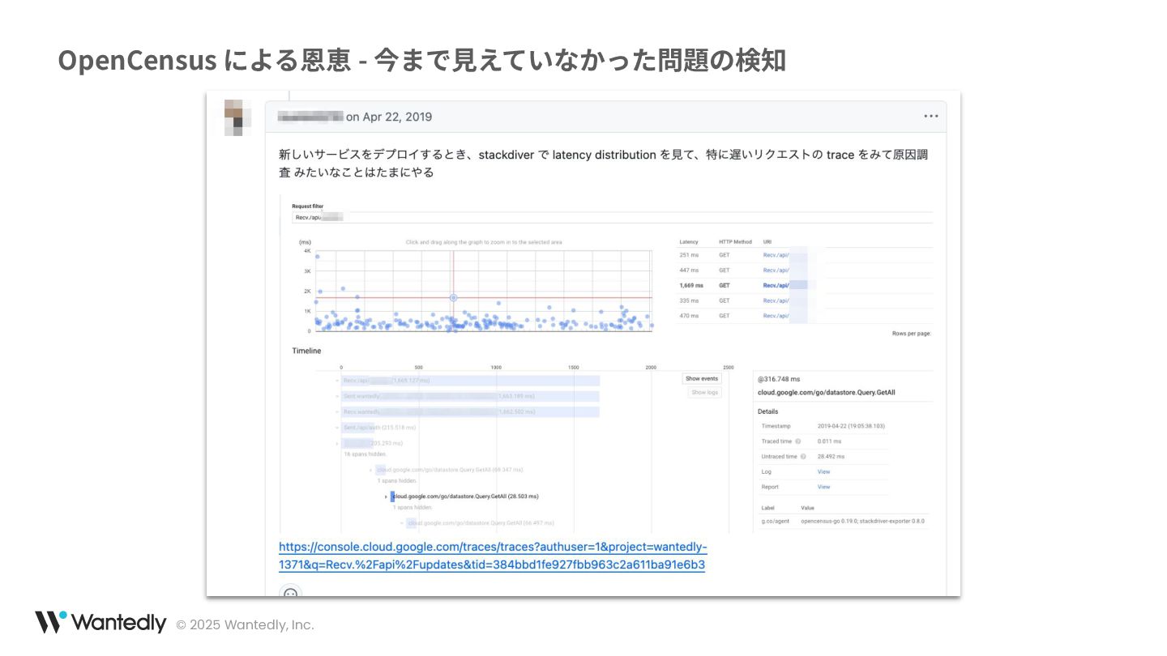The height and width of the screenshot is (656, 1167).
Task: Collapse the Sent./api/auth 215.518 ms span
Action: click(337, 427)
